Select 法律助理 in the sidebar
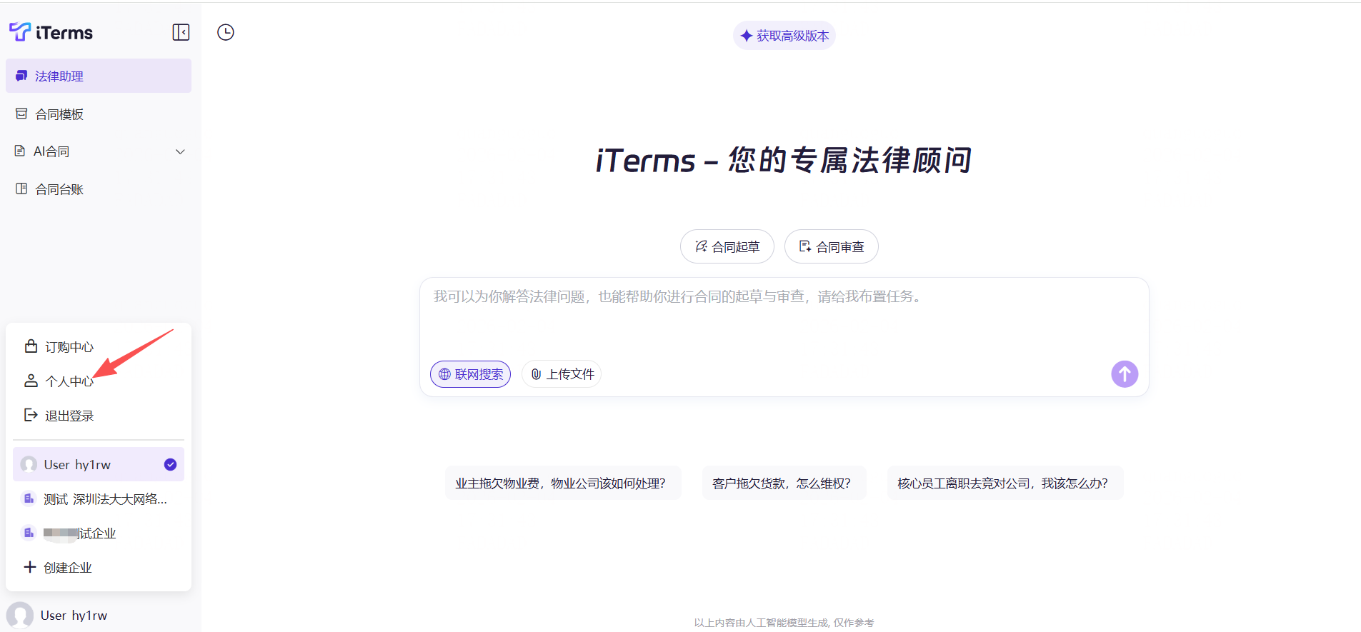The width and height of the screenshot is (1361, 632). coord(99,76)
